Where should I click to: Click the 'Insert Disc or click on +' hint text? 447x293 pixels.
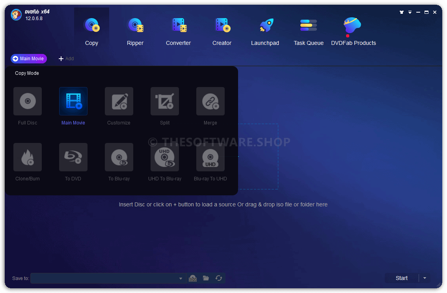coord(223,204)
